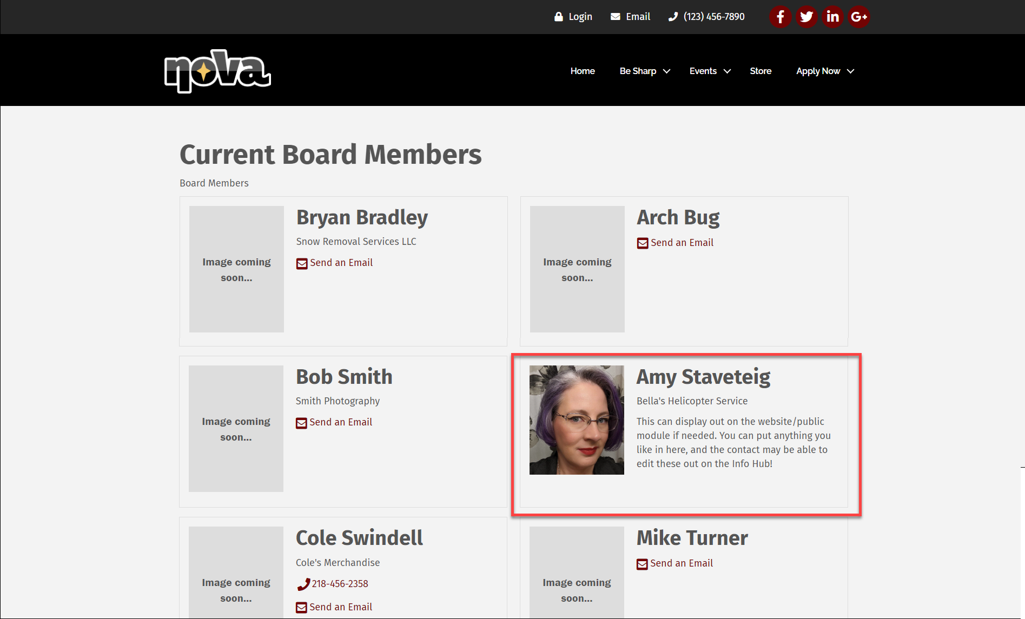
Task: Click the envelope icon in the top bar
Action: click(616, 17)
